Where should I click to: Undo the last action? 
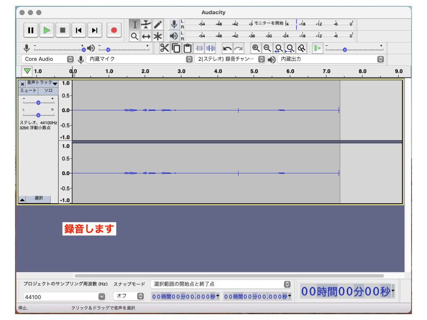pos(227,48)
